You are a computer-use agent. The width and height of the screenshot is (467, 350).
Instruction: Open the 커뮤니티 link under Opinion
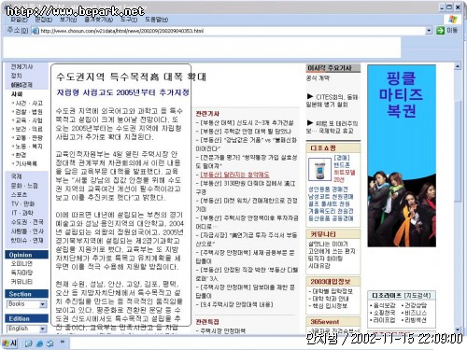click(x=21, y=282)
